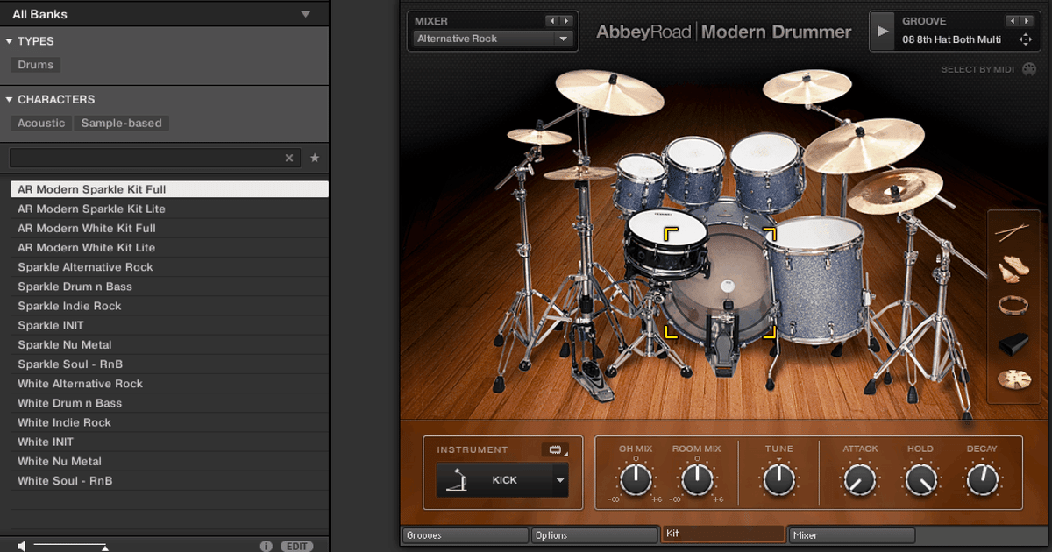Screen dimensions: 1052x552
Task: Select Sparkle Nu Metal preset
Action: pos(169,344)
